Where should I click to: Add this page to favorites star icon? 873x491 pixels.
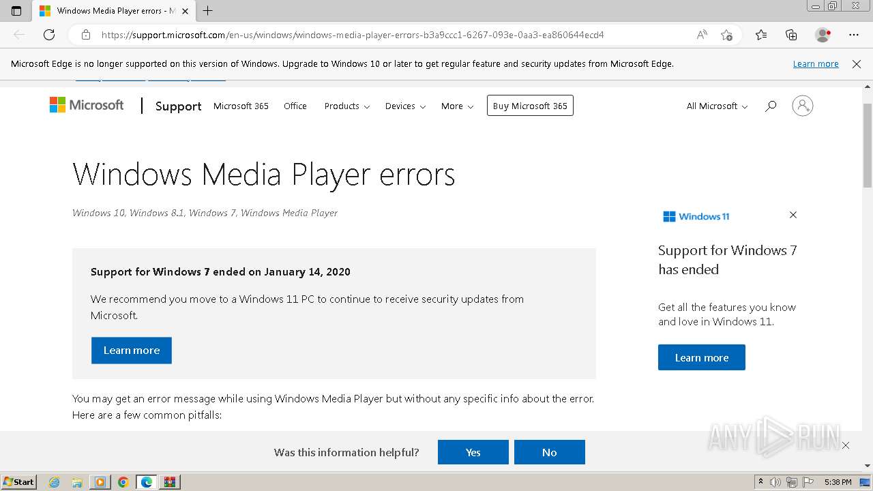726,35
